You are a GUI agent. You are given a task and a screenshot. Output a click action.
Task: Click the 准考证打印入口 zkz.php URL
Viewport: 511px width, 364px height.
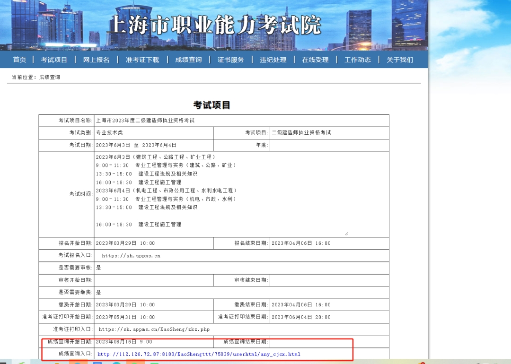[154, 329]
